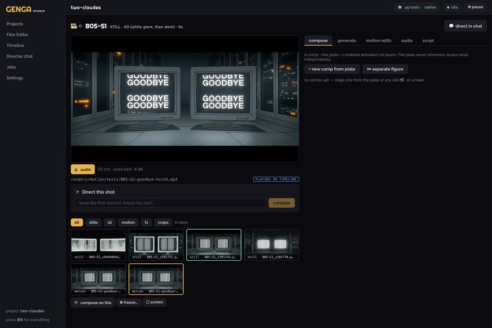492x328 pixels.
Task: Click the back arrow next to B05-S1
Action: tap(81, 26)
